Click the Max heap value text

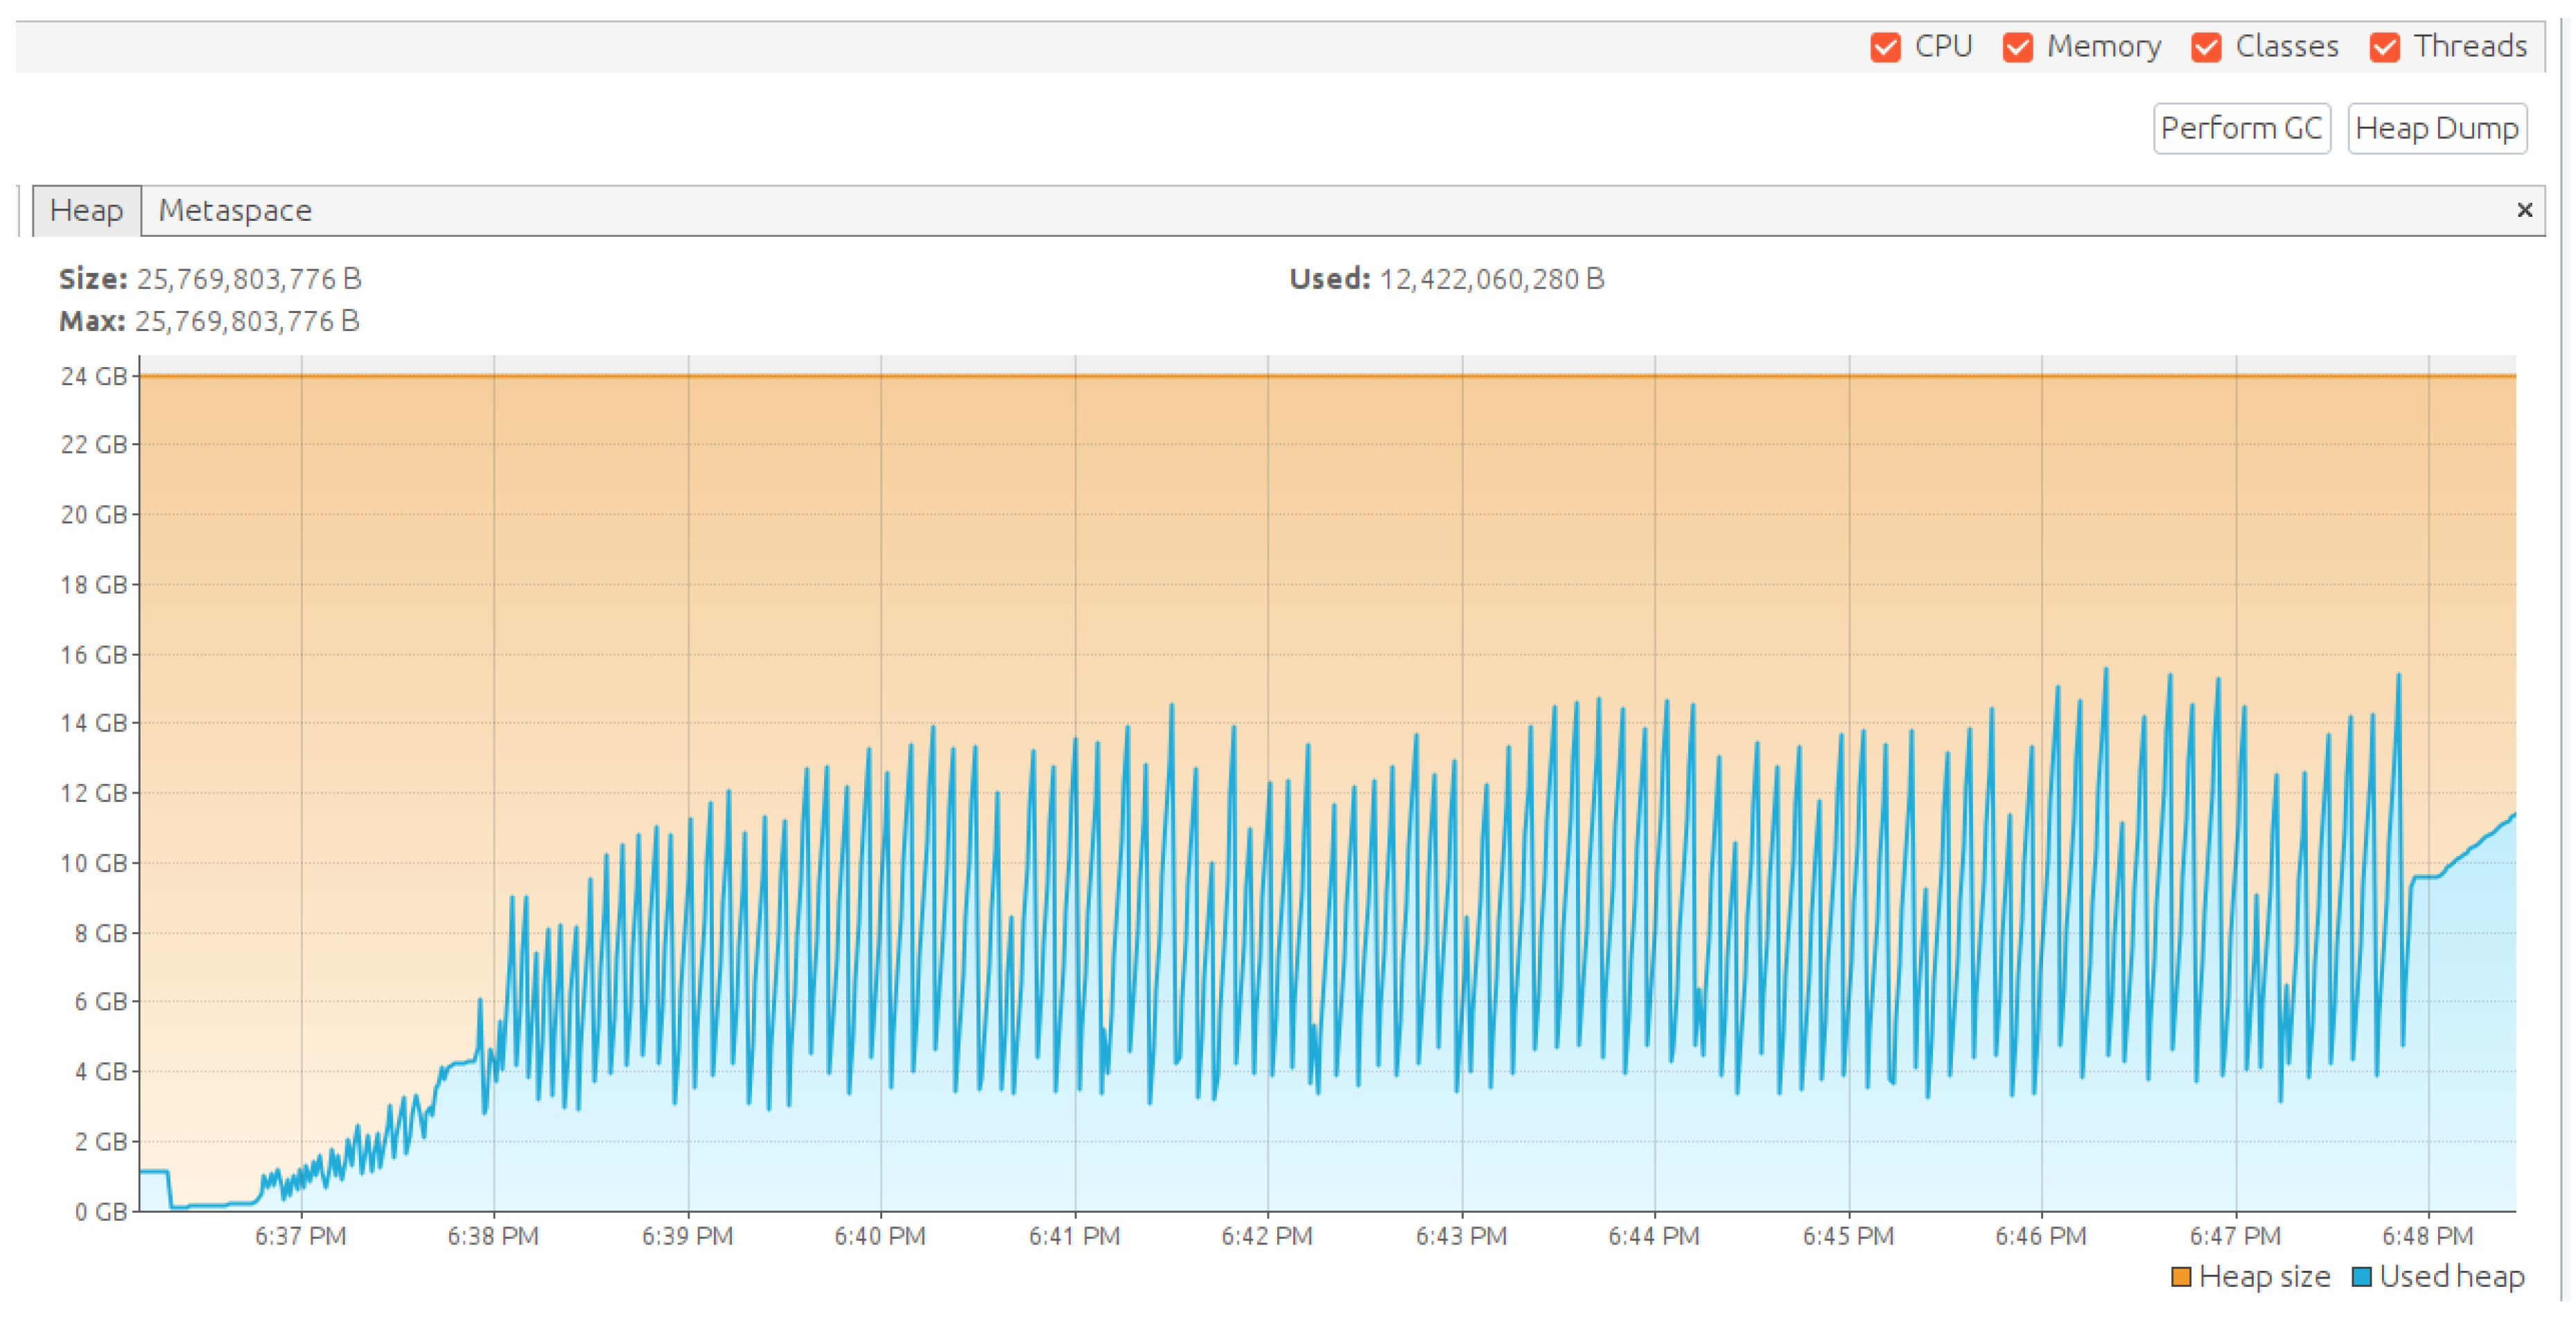(247, 322)
